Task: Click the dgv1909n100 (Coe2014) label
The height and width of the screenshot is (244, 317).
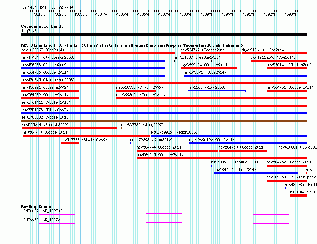Action: (x=212, y=140)
